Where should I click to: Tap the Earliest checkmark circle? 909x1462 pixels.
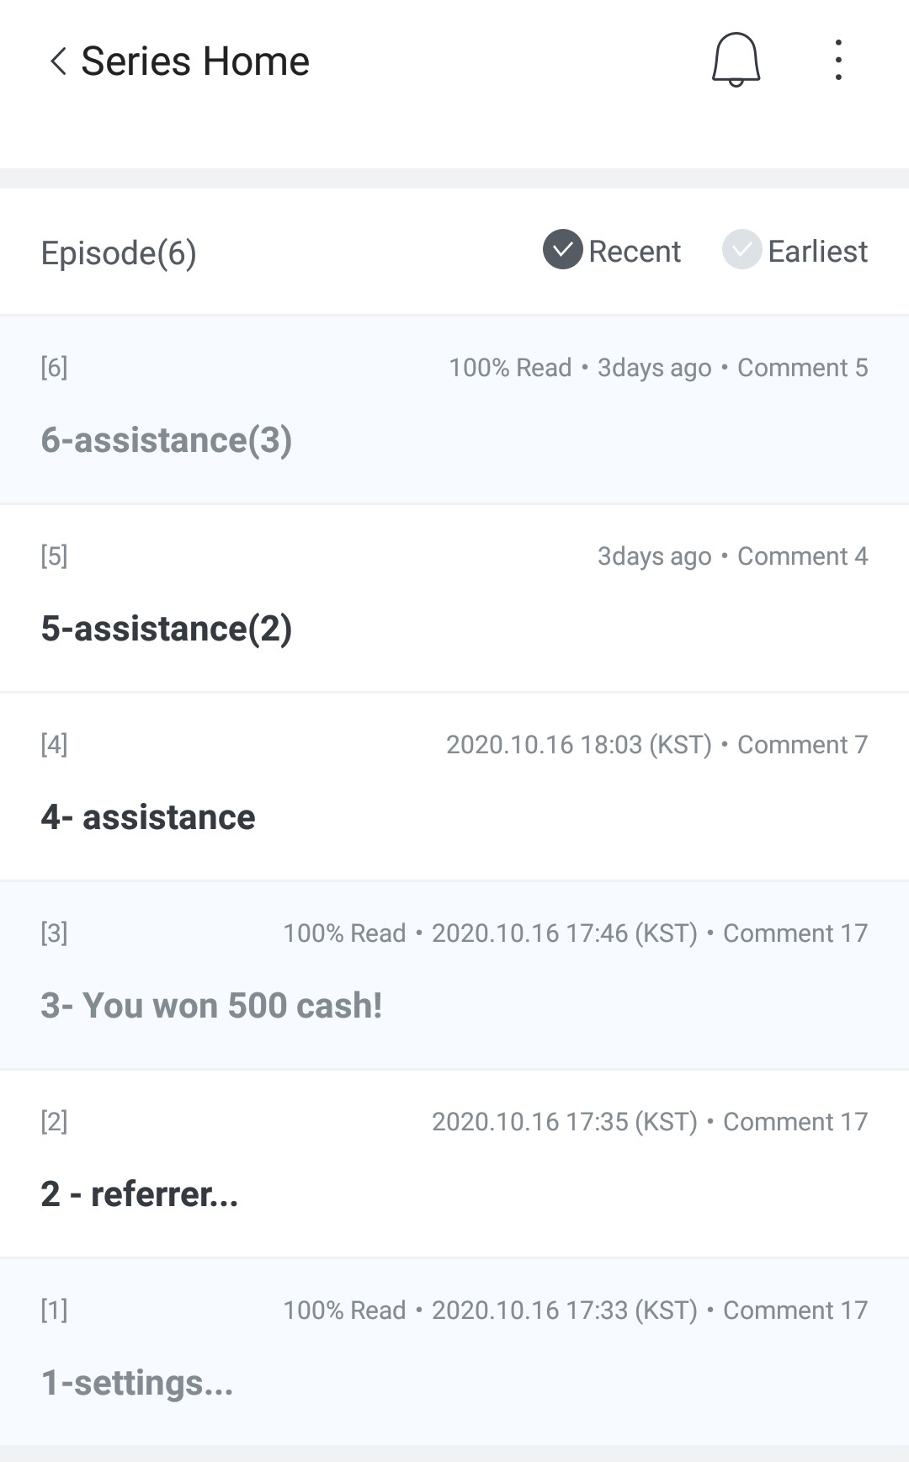coord(742,250)
